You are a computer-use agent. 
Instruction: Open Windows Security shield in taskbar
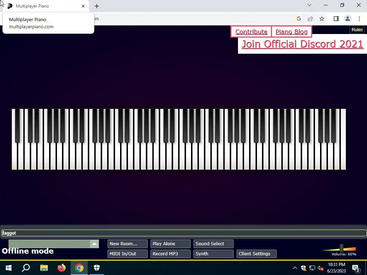click(97, 268)
